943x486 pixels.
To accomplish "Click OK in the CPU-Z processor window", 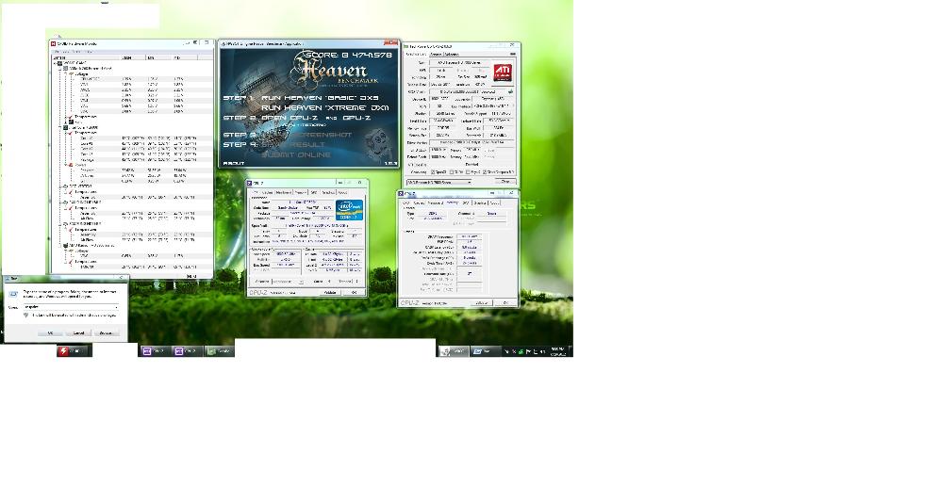I will 355,293.
